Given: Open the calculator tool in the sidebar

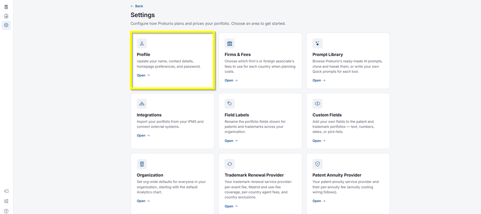Looking at the screenshot, I should [x=6, y=7].
